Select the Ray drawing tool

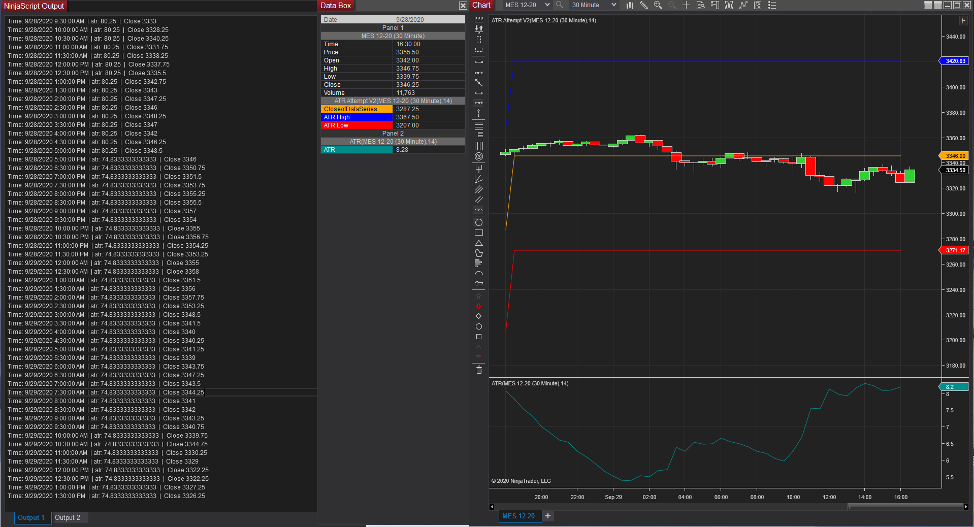tap(479, 73)
